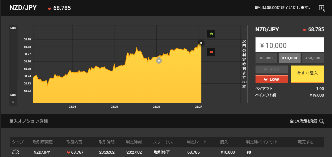
Task: Select the ¥10,000 preset amount
Action: (x=290, y=58)
